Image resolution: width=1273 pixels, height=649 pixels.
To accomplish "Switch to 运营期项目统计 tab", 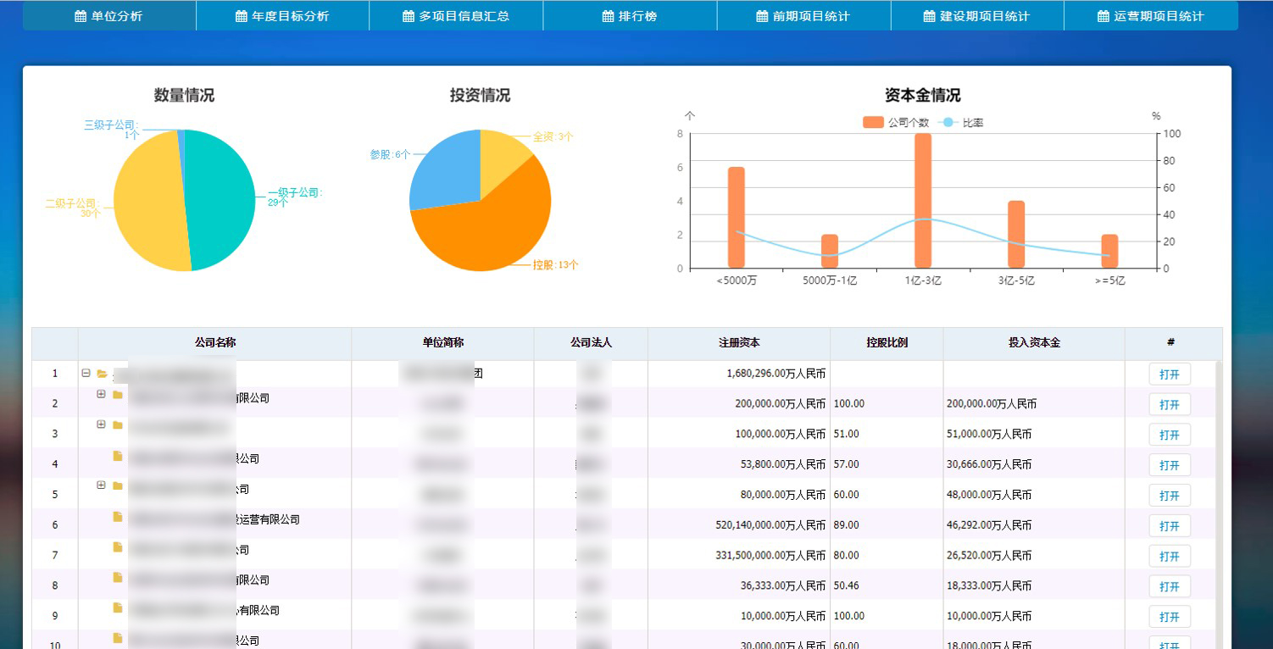I will pyautogui.click(x=1151, y=16).
